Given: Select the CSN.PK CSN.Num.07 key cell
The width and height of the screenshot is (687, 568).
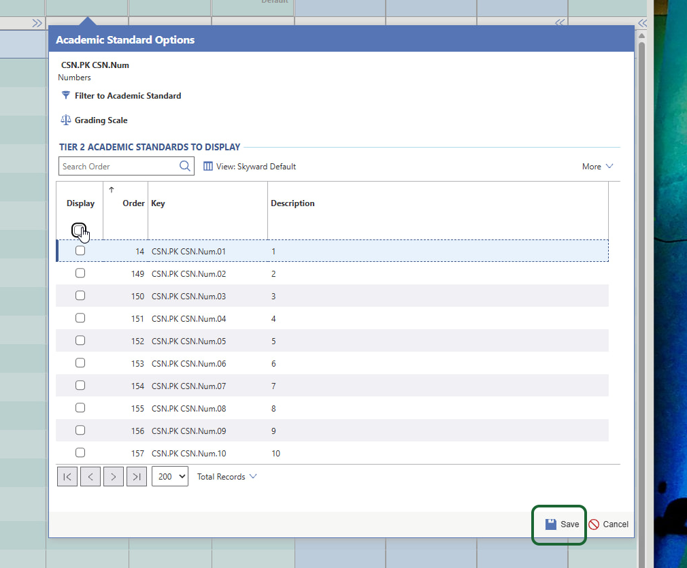Looking at the screenshot, I should 188,386.
